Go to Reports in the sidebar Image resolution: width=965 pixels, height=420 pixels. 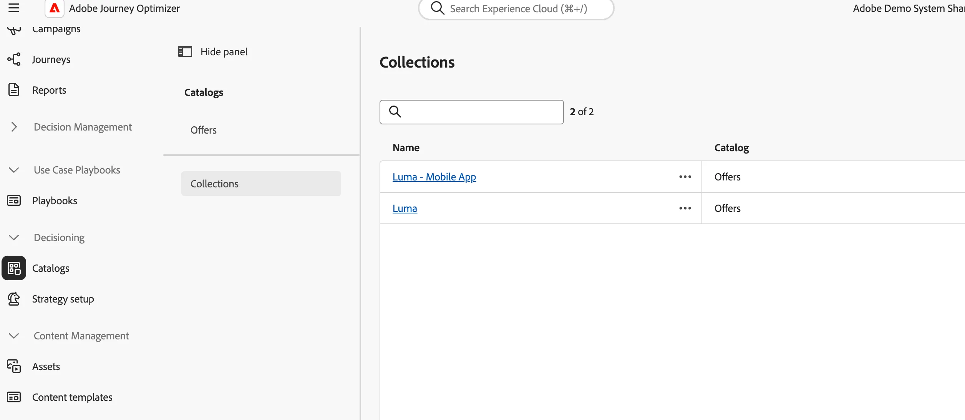coord(49,90)
